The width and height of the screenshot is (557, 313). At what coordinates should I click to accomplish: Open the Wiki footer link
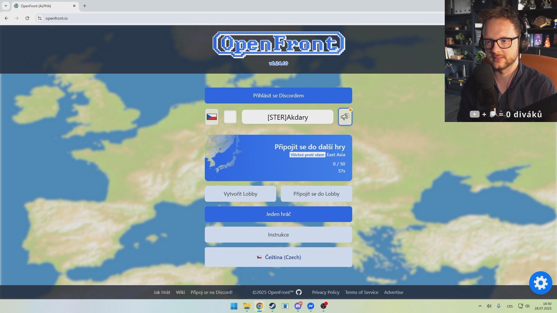point(180,292)
